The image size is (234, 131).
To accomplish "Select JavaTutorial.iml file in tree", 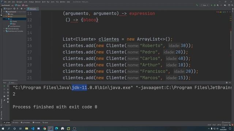I will (x=14, y=26).
